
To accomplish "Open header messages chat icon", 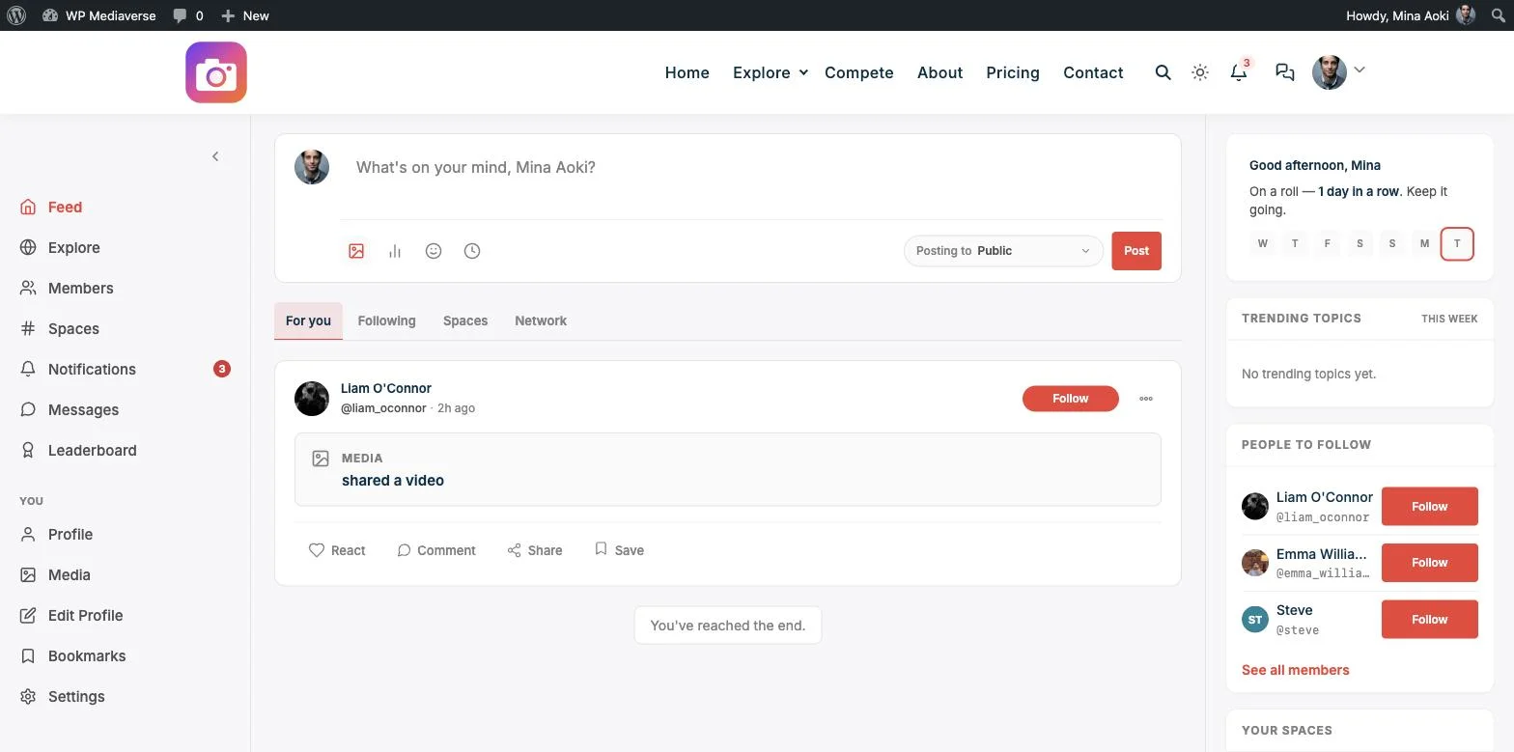I will [1284, 72].
